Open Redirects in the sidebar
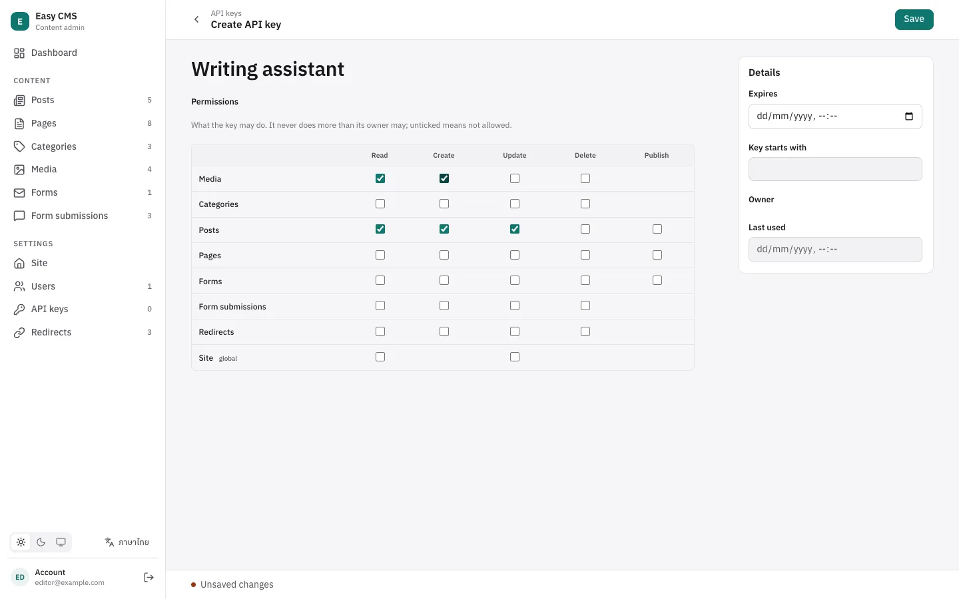 [x=83, y=333]
